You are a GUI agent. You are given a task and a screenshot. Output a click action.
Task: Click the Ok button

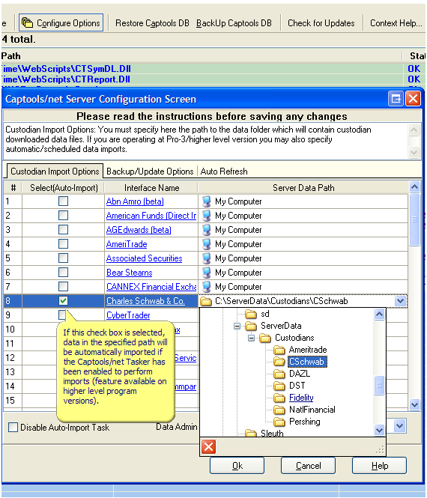[x=237, y=466]
